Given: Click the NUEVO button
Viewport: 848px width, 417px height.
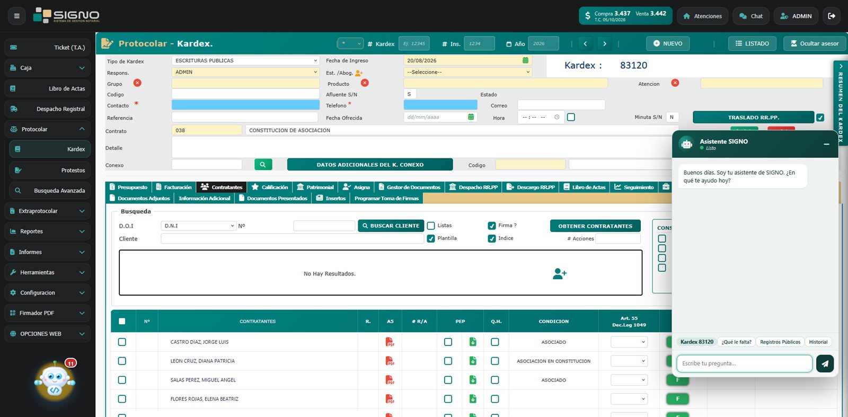Looking at the screenshot, I should [668, 43].
